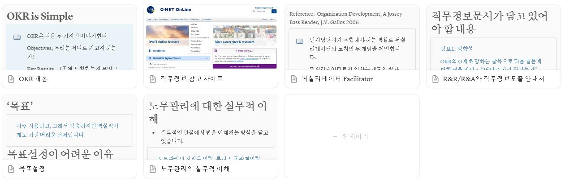The image size is (565, 181).
Task: Add a new page with 새 페이지
Action: (352, 136)
